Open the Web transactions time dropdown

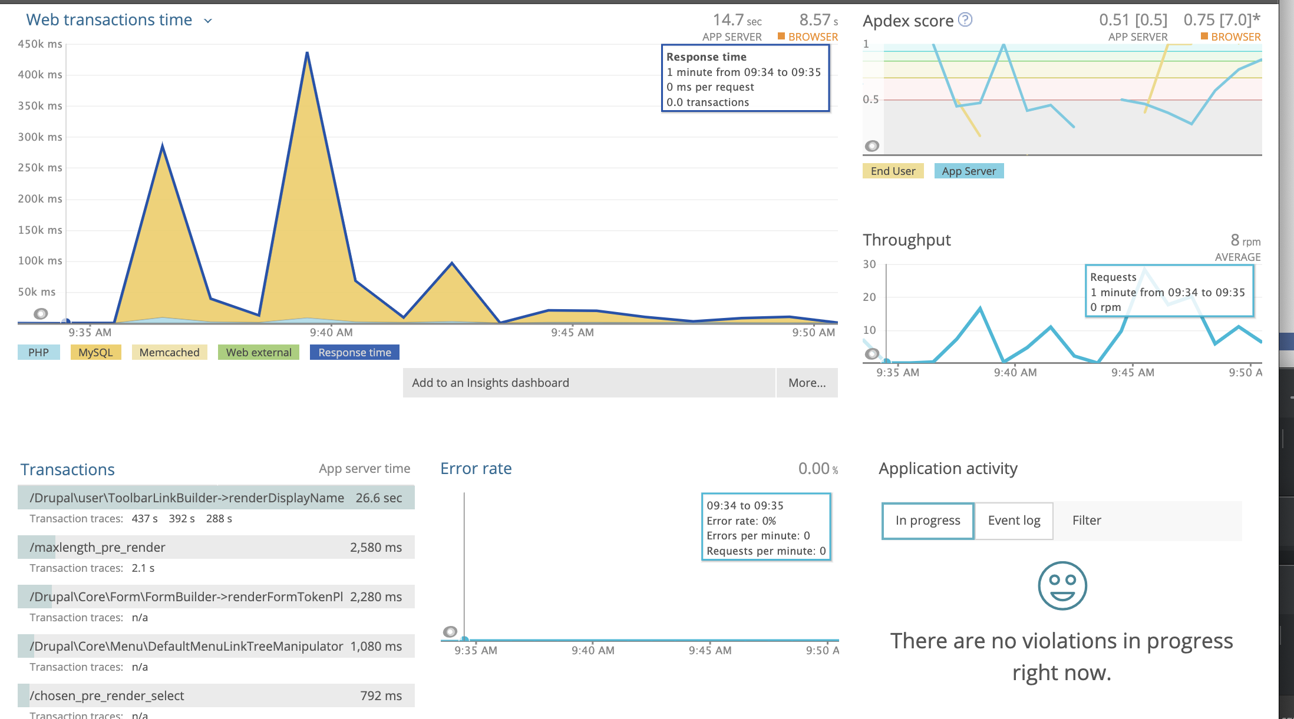[x=207, y=20]
